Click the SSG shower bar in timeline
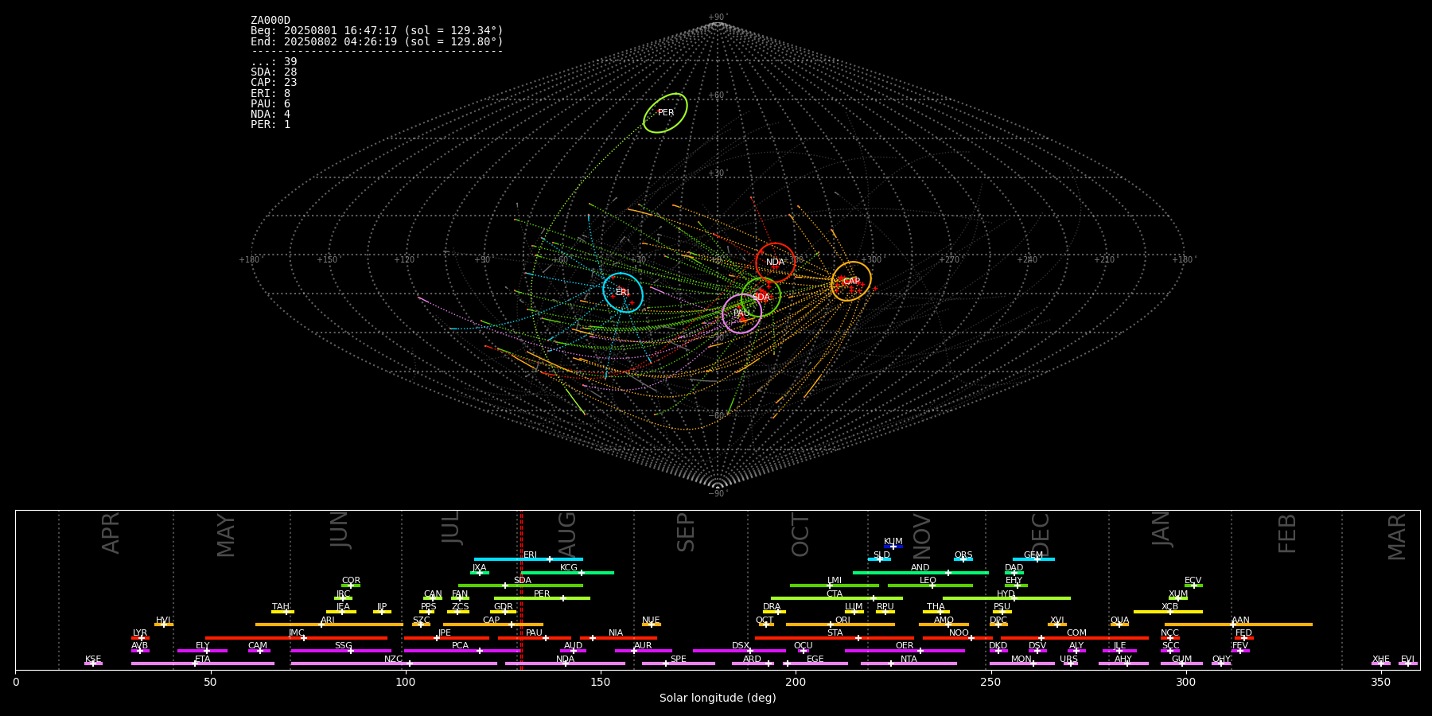The height and width of the screenshot is (716, 1432). (341, 650)
